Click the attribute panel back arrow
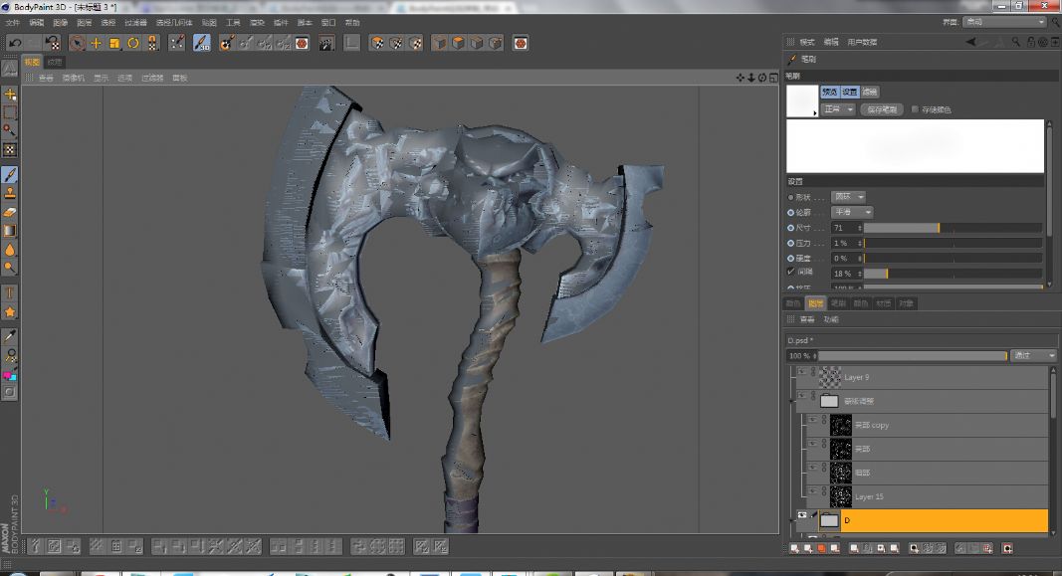Screen dimensions: 1062x576 click(x=971, y=42)
